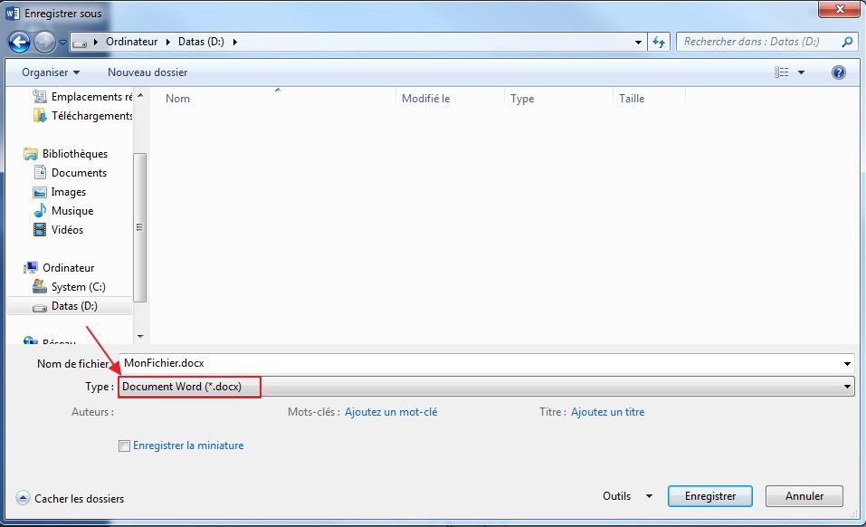The width and height of the screenshot is (866, 527).
Task: Sort files by Modifié le column
Action: point(425,99)
